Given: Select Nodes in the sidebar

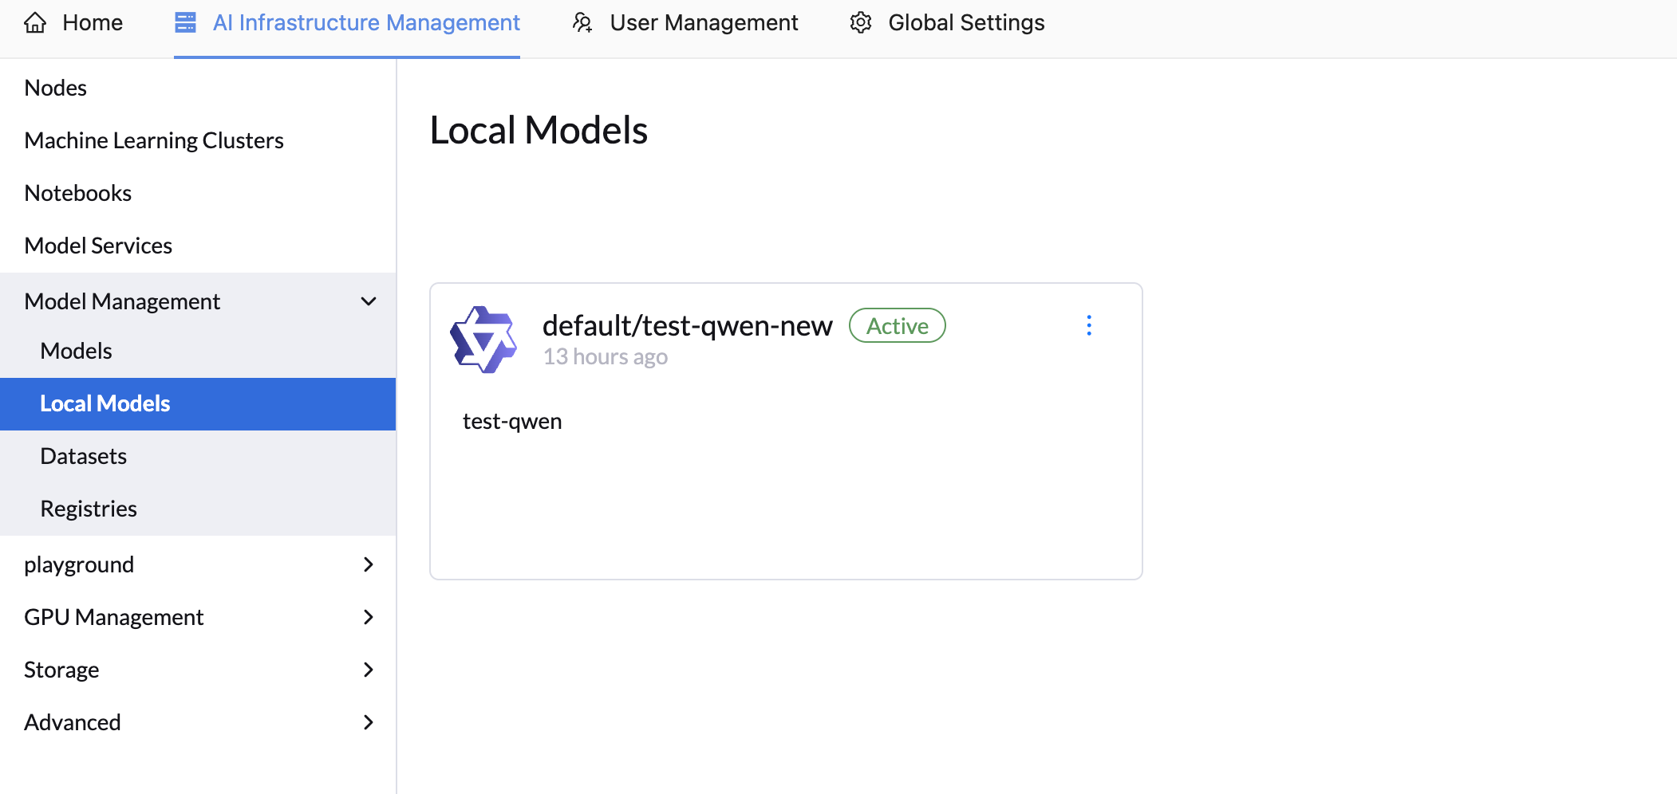Looking at the screenshot, I should (x=198, y=88).
